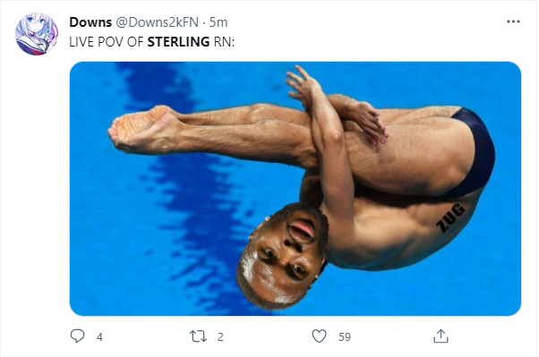
Task: Click the LIVE POV OF text
Action: point(107,42)
